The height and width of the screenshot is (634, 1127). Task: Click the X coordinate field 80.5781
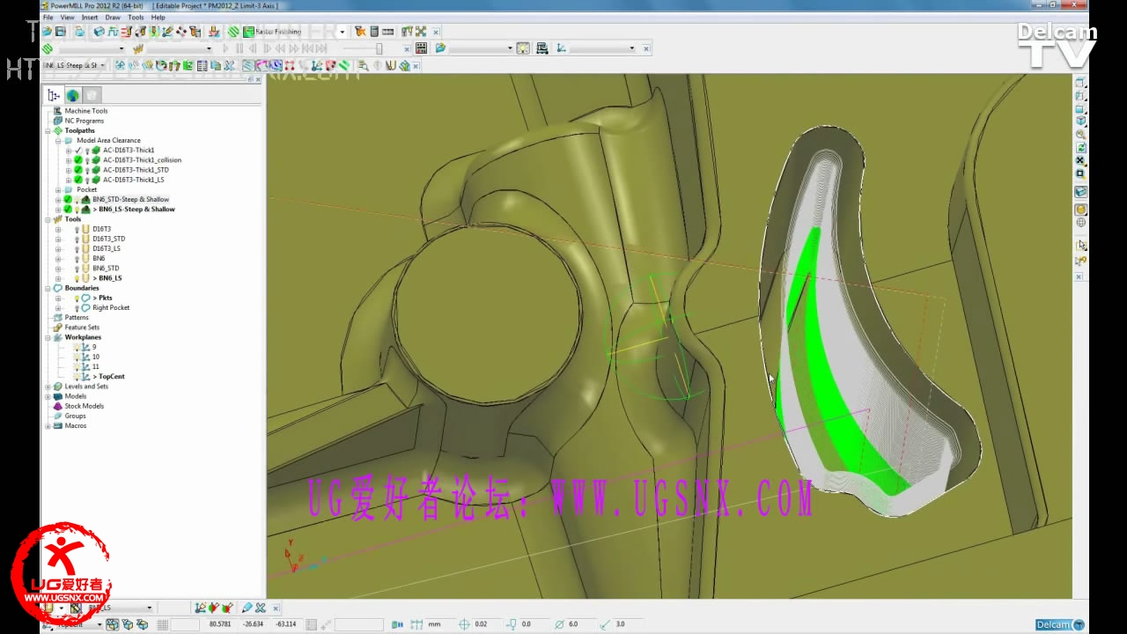220,624
